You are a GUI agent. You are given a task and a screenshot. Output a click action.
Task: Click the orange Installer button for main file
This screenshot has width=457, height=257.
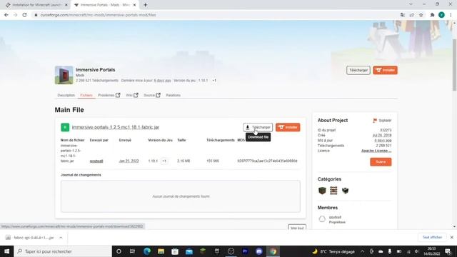[x=288, y=127]
